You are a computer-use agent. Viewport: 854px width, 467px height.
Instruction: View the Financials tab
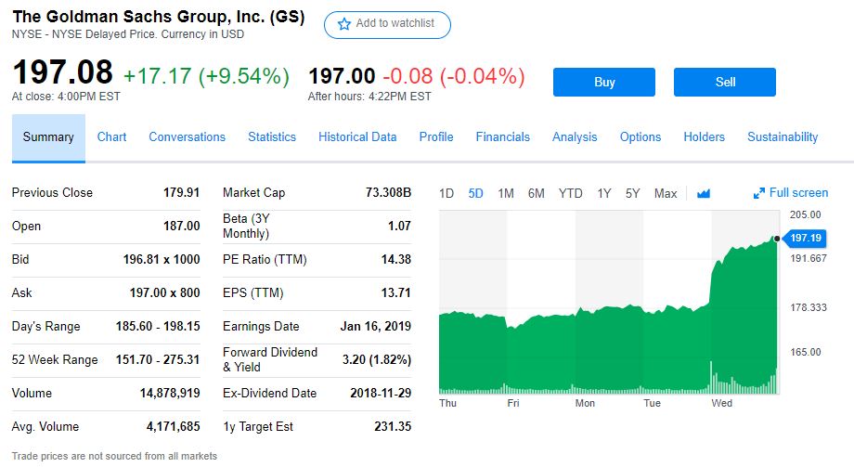point(502,136)
